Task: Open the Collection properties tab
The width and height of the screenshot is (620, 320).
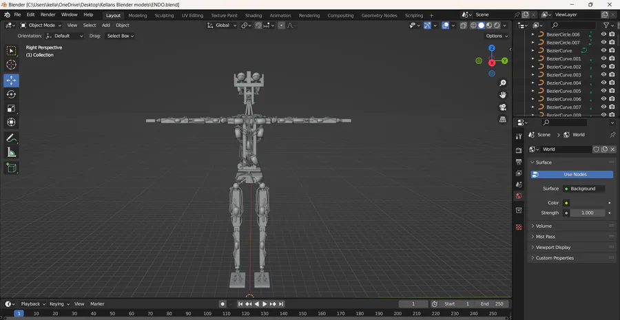Action: point(519,210)
